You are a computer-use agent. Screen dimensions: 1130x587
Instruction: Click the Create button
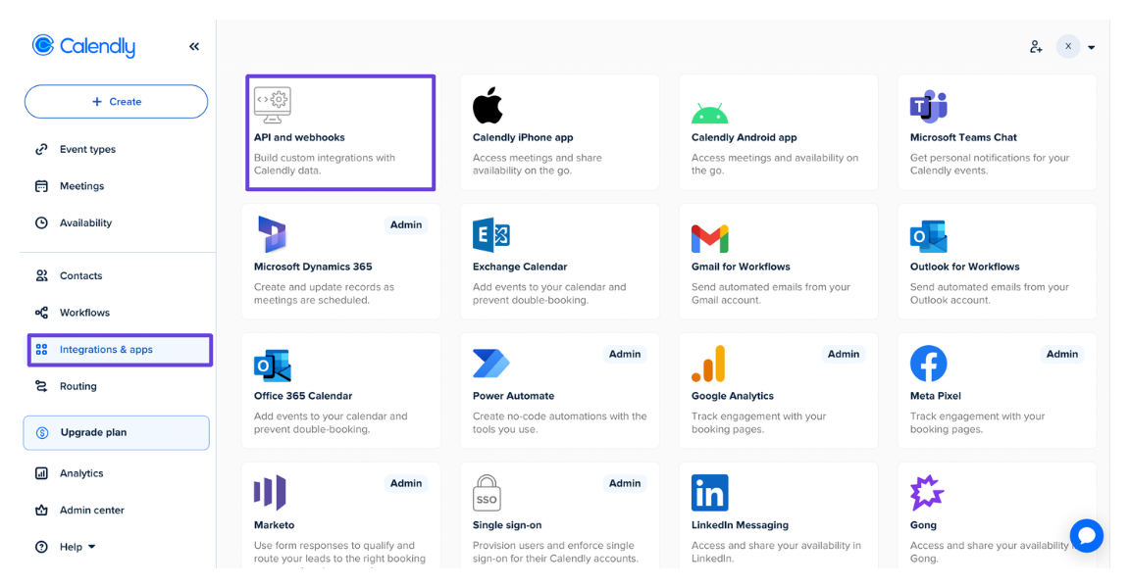pyautogui.click(x=116, y=102)
